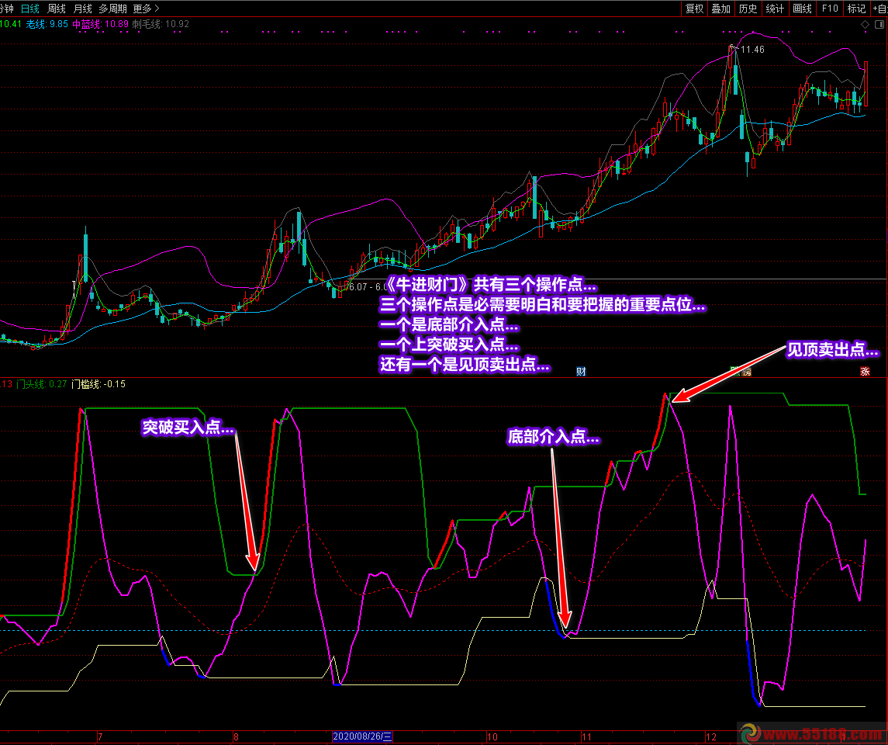
Task: Click the 55188 website logo icon
Action: (749, 733)
